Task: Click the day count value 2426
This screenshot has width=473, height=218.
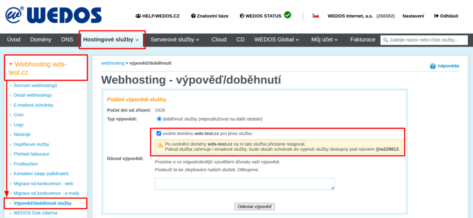Action: [x=160, y=110]
